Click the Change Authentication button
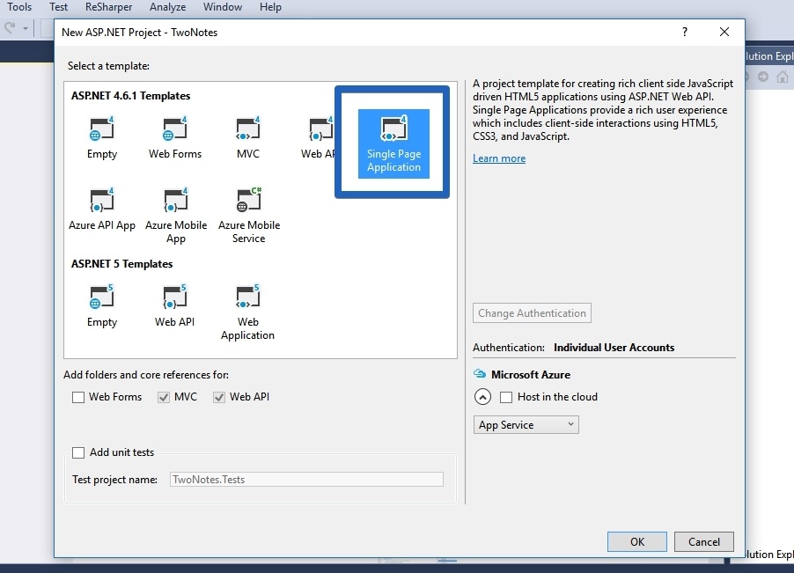The height and width of the screenshot is (573, 794). [532, 312]
